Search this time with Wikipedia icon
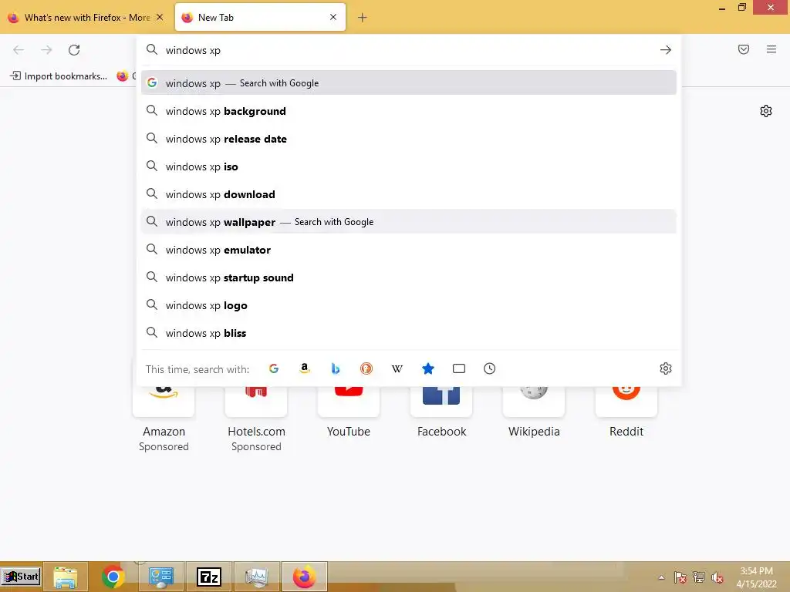Image resolution: width=790 pixels, height=592 pixels. (x=397, y=368)
